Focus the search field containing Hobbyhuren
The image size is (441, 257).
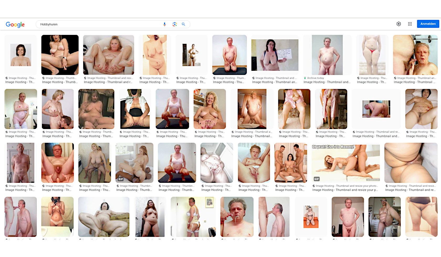pyautogui.click(x=100, y=24)
